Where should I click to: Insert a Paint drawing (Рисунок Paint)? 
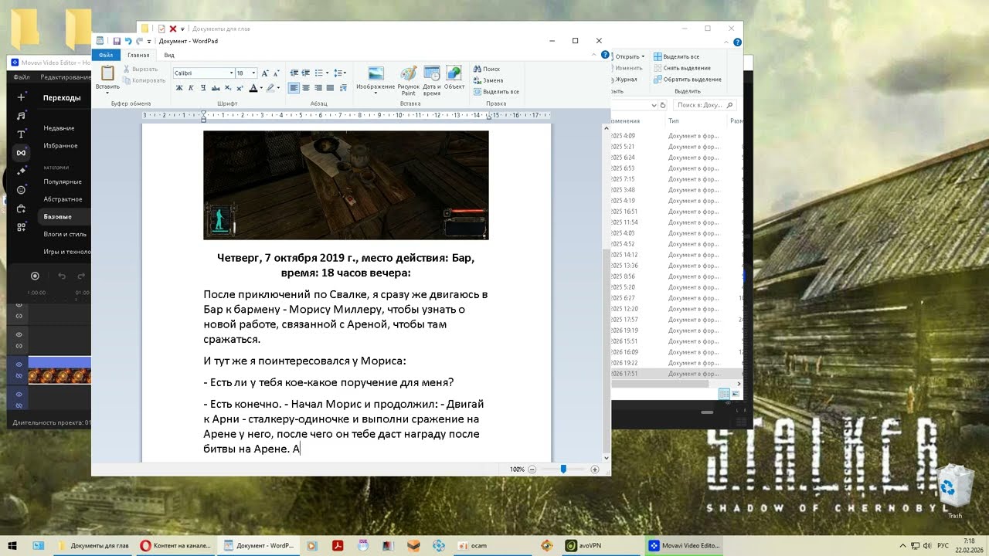(409, 80)
